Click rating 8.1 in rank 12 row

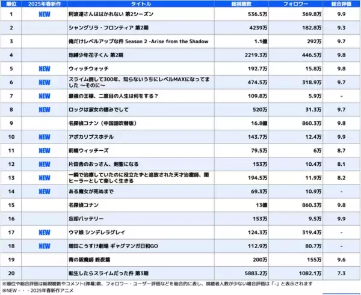(x=341, y=164)
